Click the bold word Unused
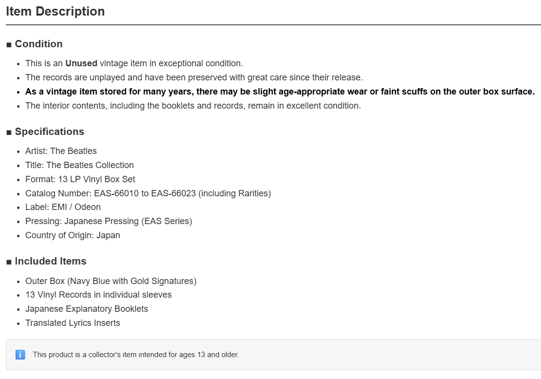This screenshot has height=379, width=541. [81, 63]
